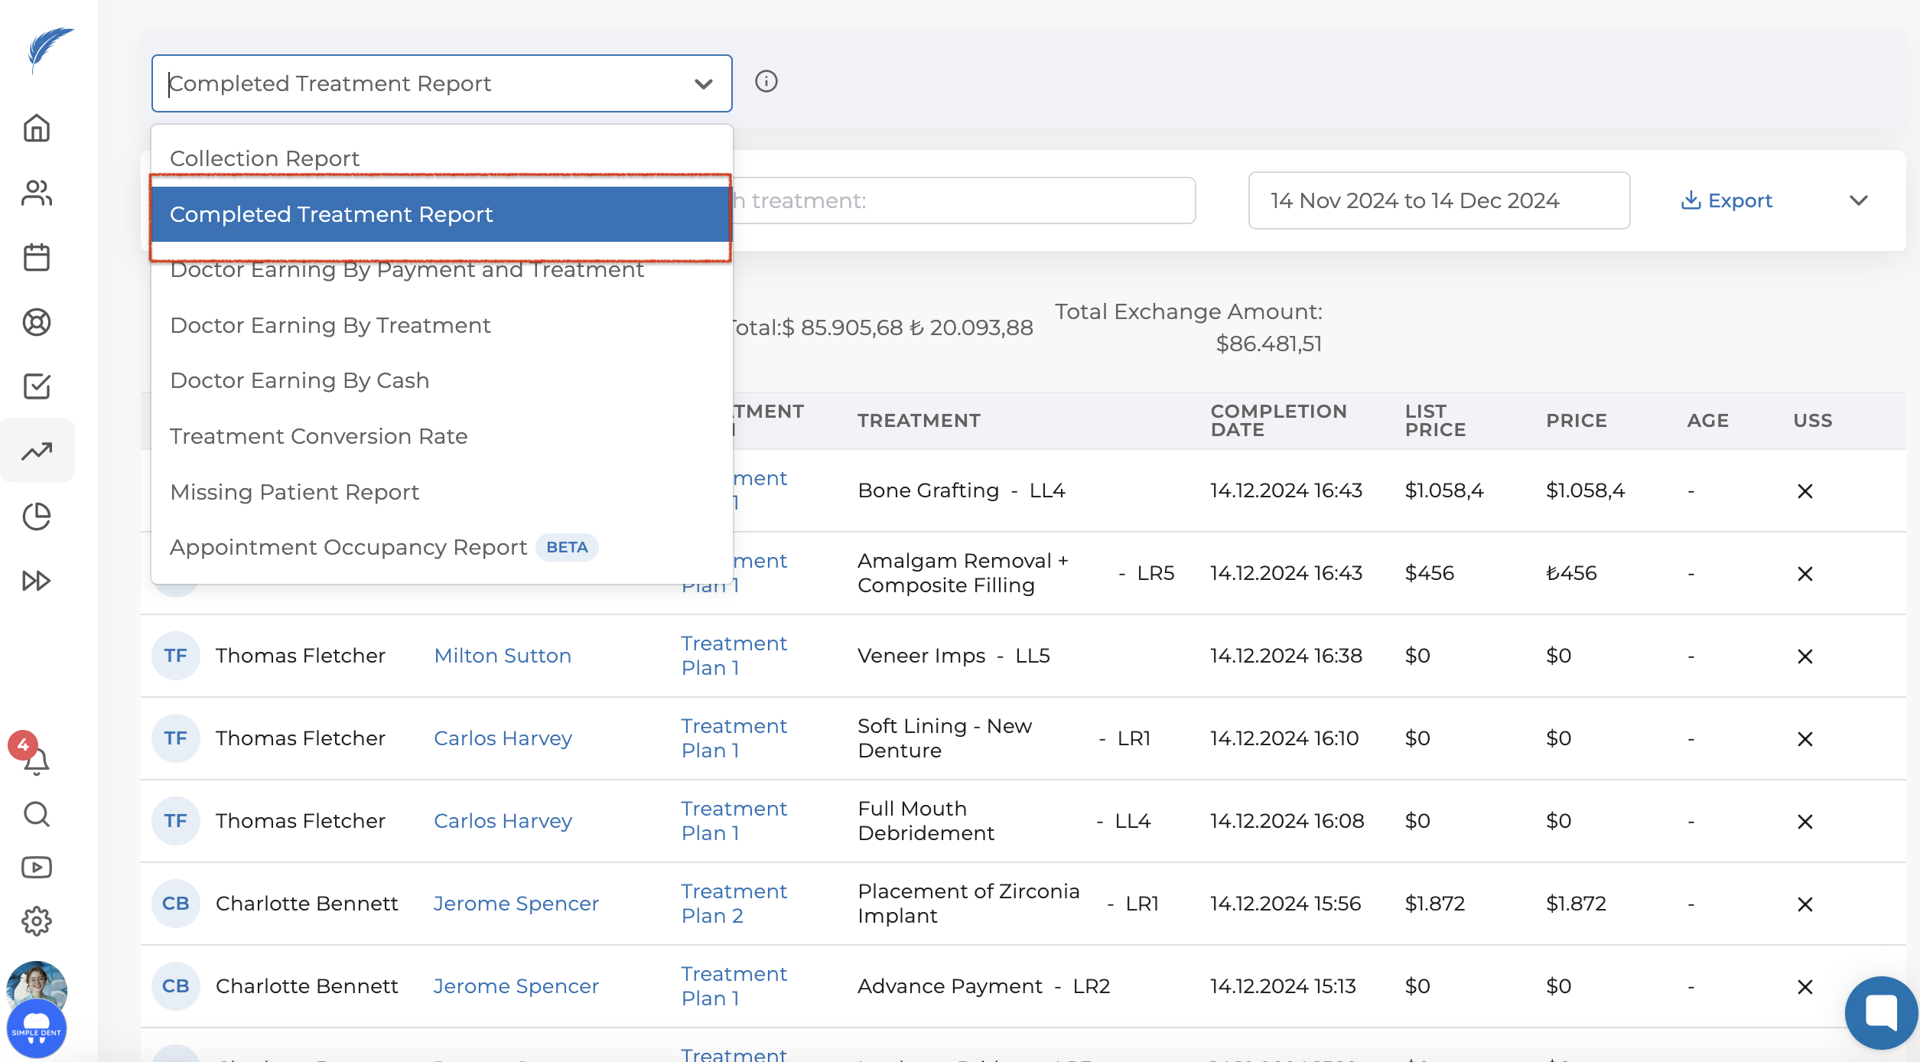The image size is (1920, 1062).
Task: Open the tasks checklist icon
Action: click(x=37, y=386)
